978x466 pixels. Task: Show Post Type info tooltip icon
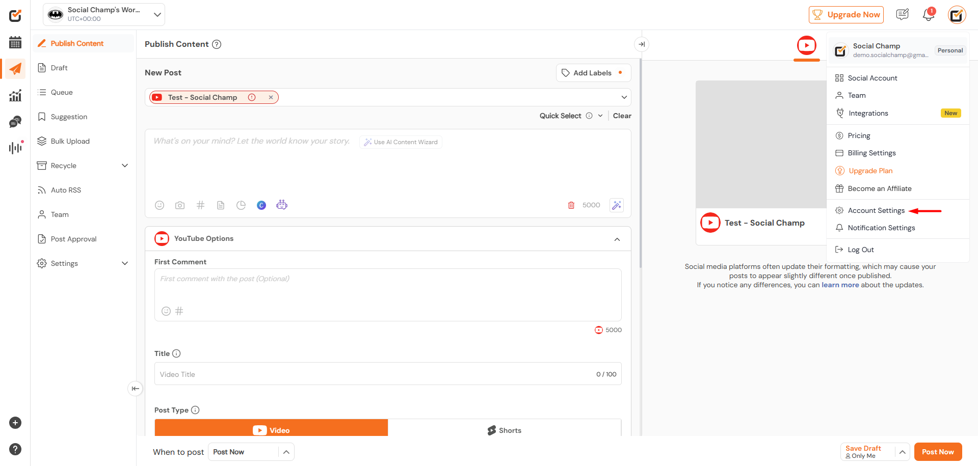[195, 410]
